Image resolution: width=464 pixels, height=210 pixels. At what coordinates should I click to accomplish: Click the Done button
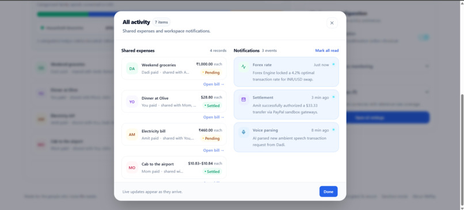(328, 192)
